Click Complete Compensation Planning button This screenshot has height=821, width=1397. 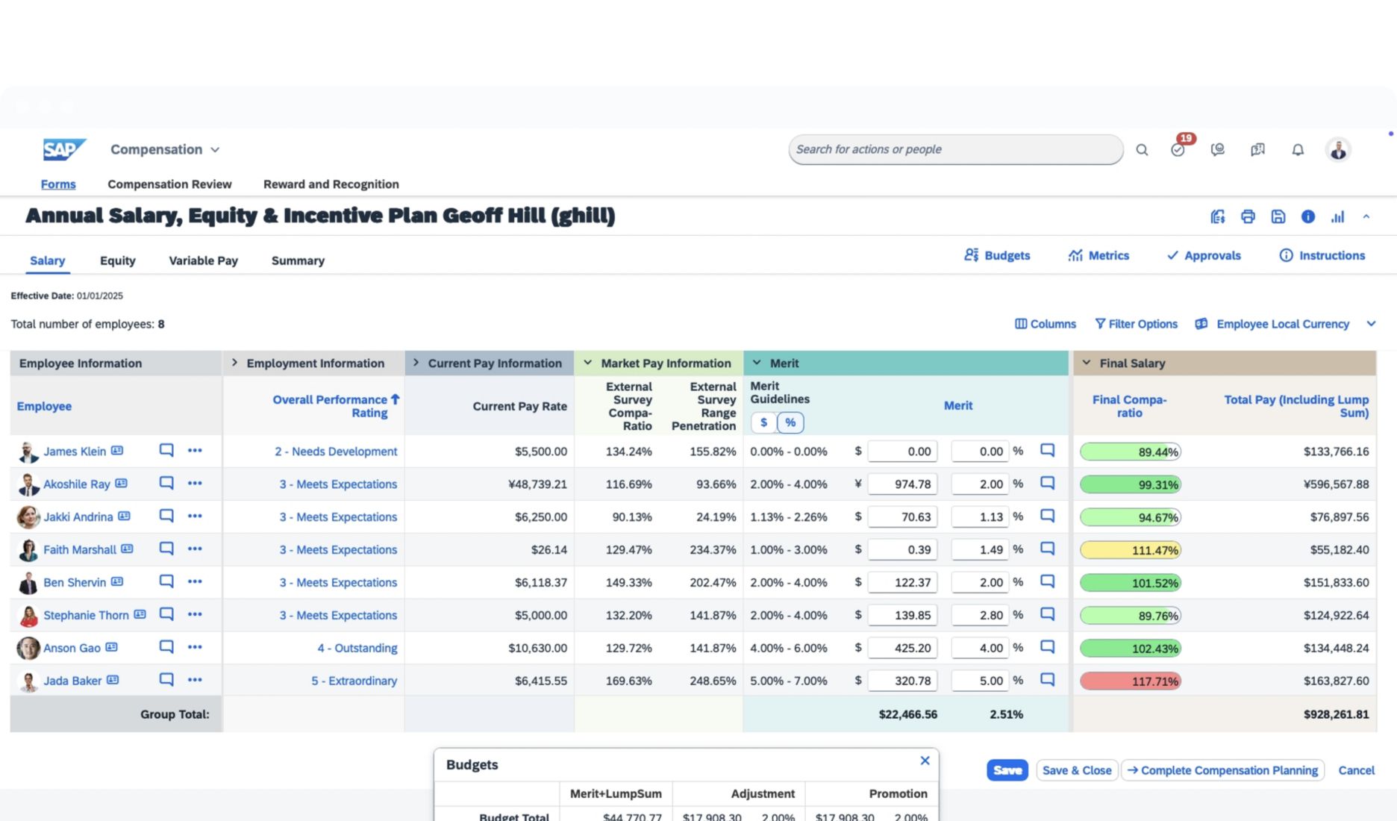coord(1222,770)
